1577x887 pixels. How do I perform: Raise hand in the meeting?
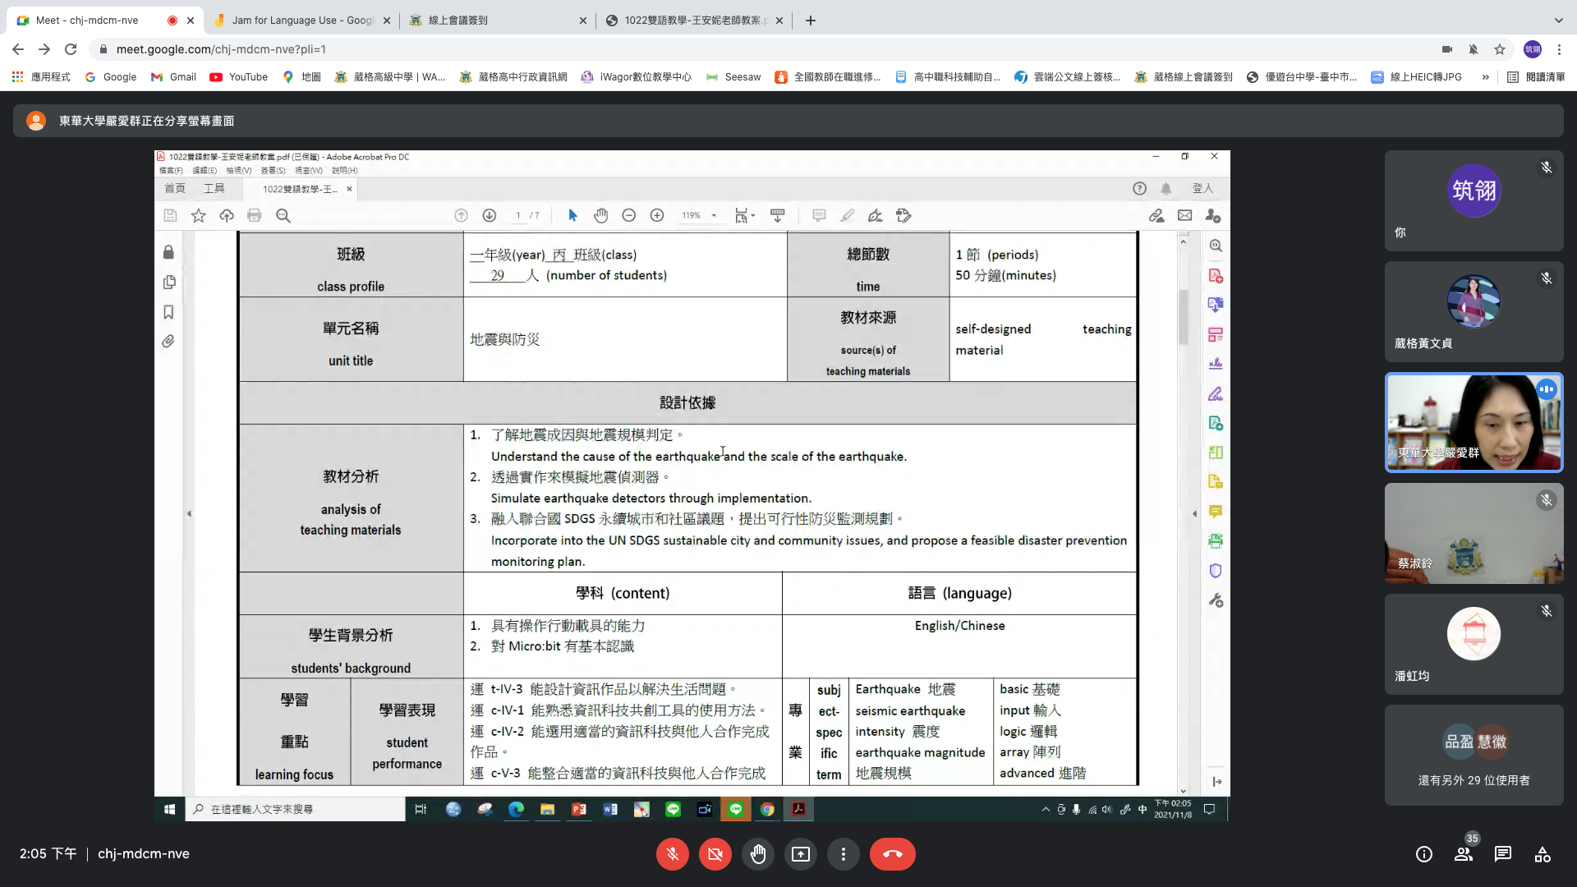coord(757,854)
